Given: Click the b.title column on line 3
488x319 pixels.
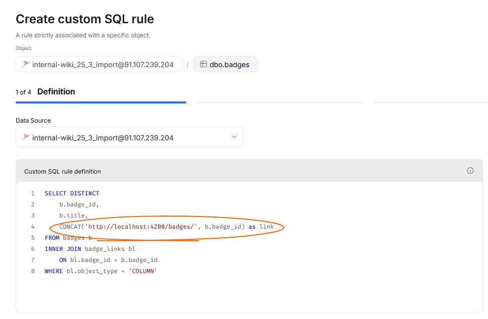Looking at the screenshot, I should tap(73, 216).
